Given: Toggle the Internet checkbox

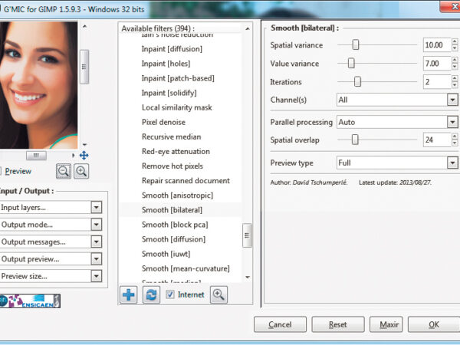Looking at the screenshot, I should click(x=170, y=294).
